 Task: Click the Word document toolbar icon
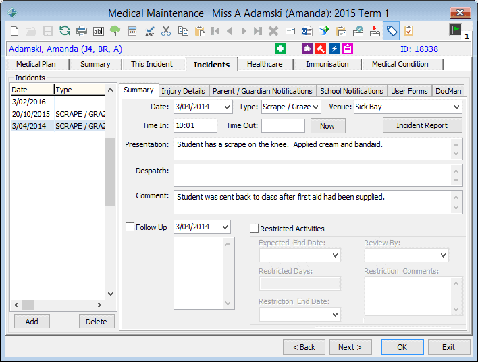point(307,31)
